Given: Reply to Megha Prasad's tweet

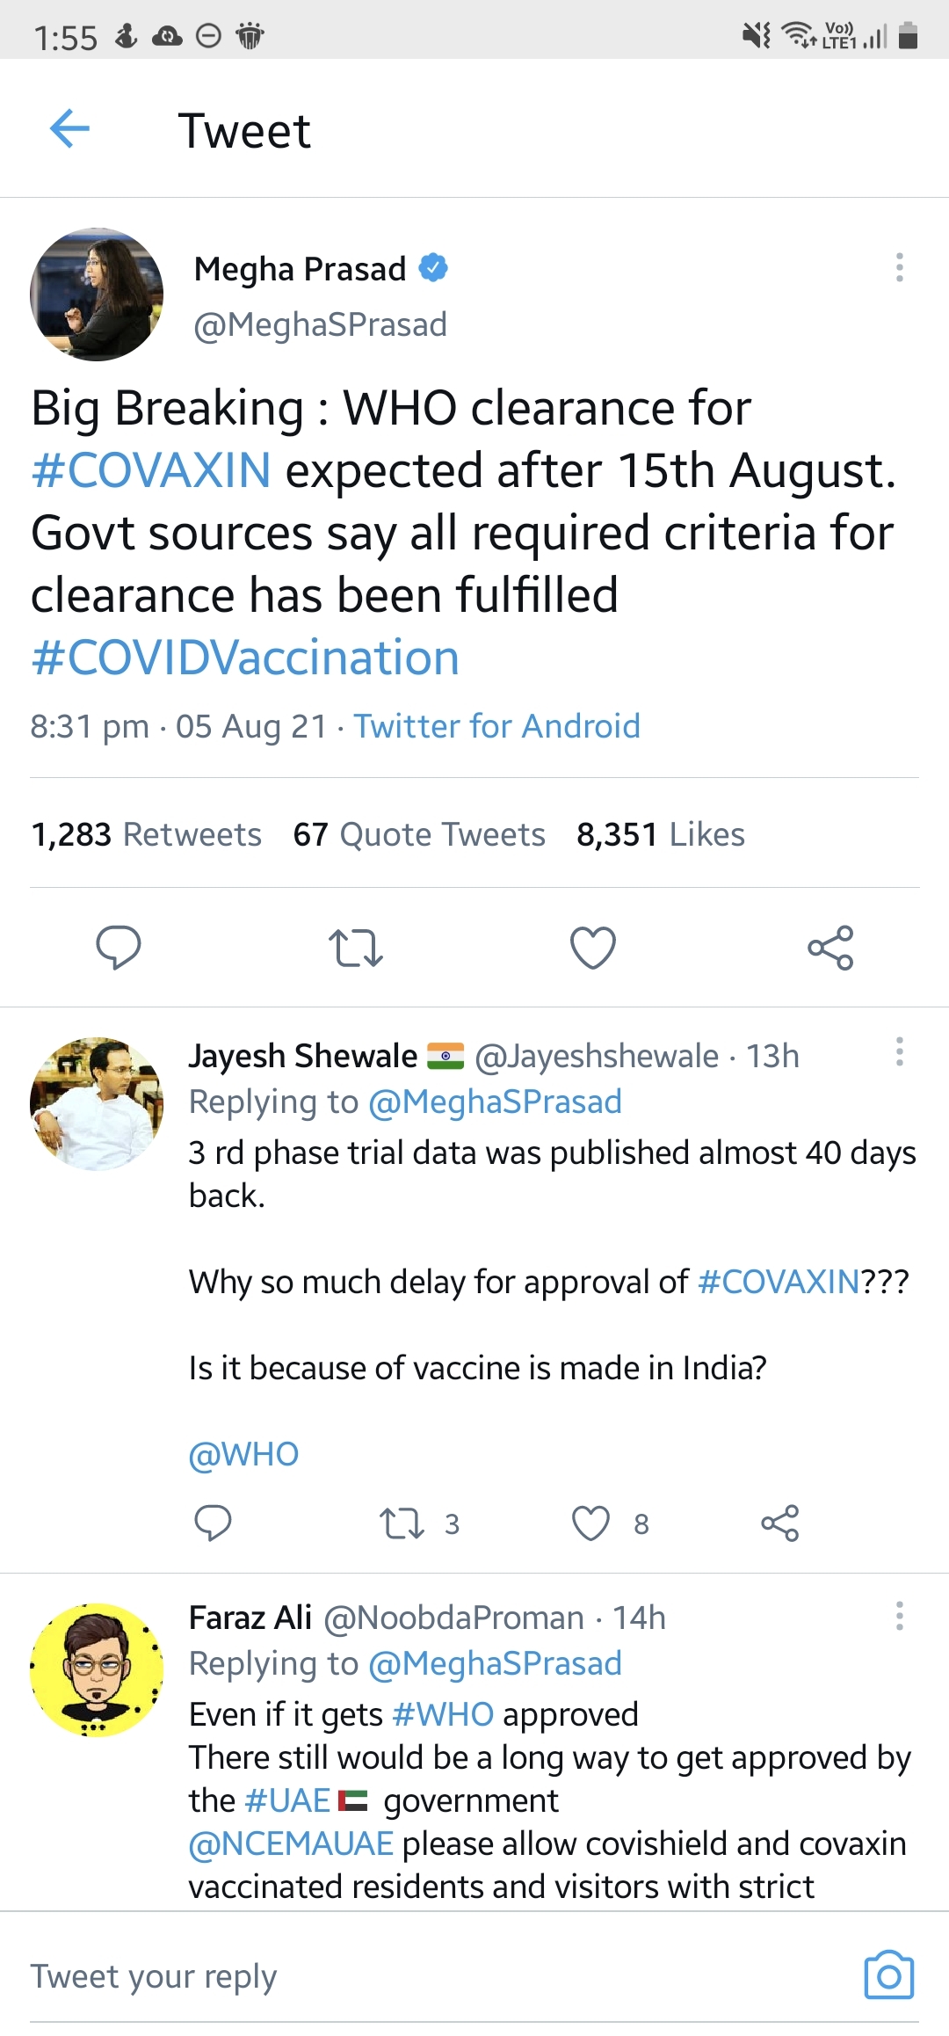Looking at the screenshot, I should 118,947.
